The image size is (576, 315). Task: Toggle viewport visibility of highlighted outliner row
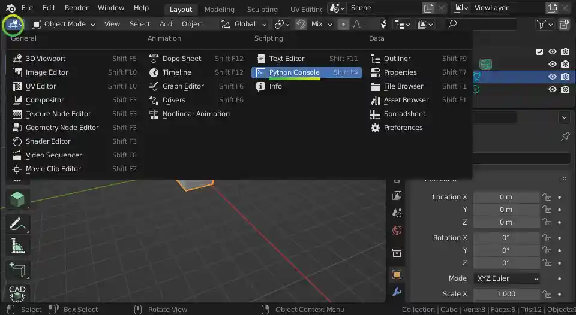pos(552,77)
